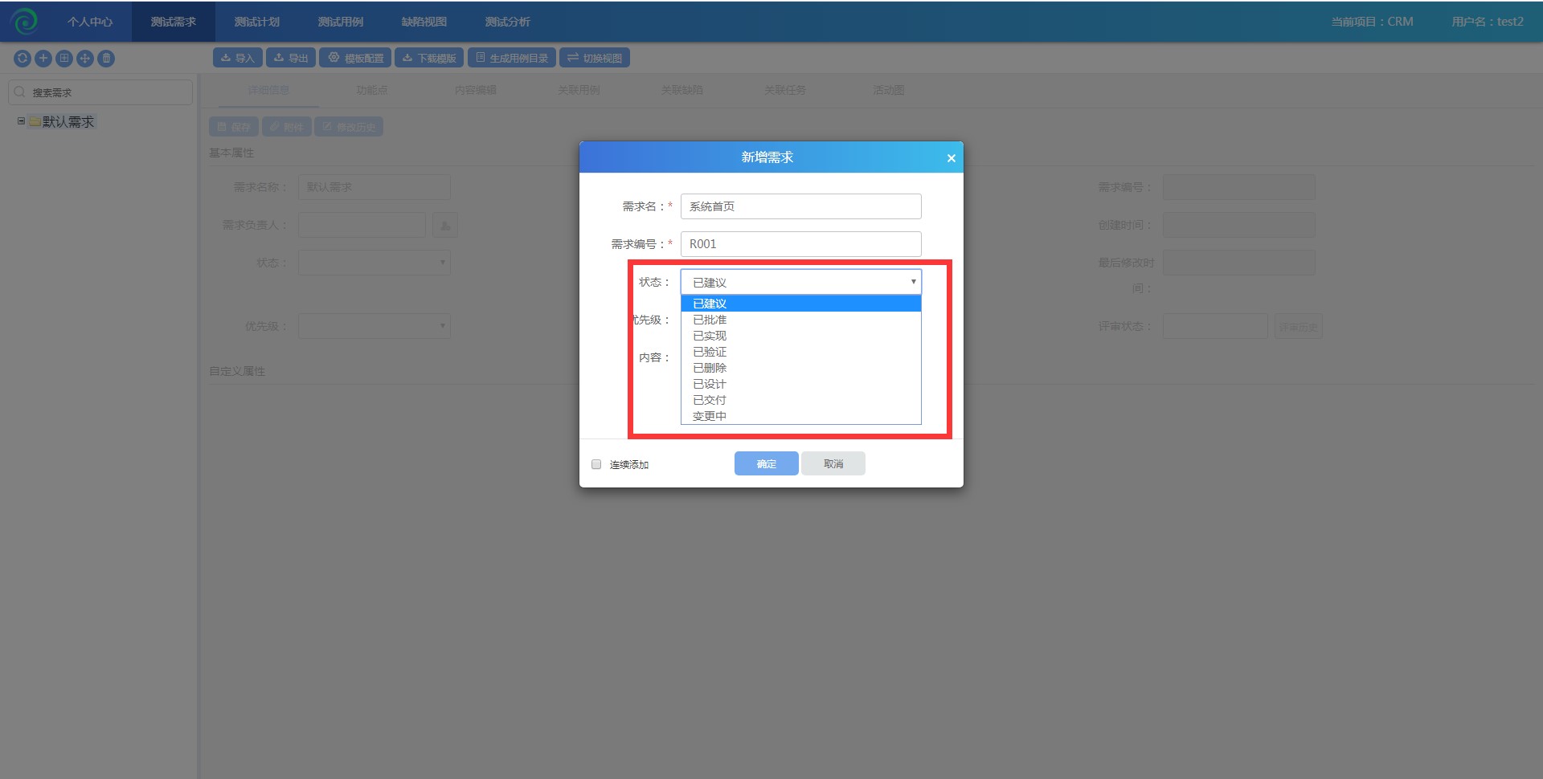The image size is (1543, 779).
Task: Choose 已设计 from the status list
Action: click(801, 384)
